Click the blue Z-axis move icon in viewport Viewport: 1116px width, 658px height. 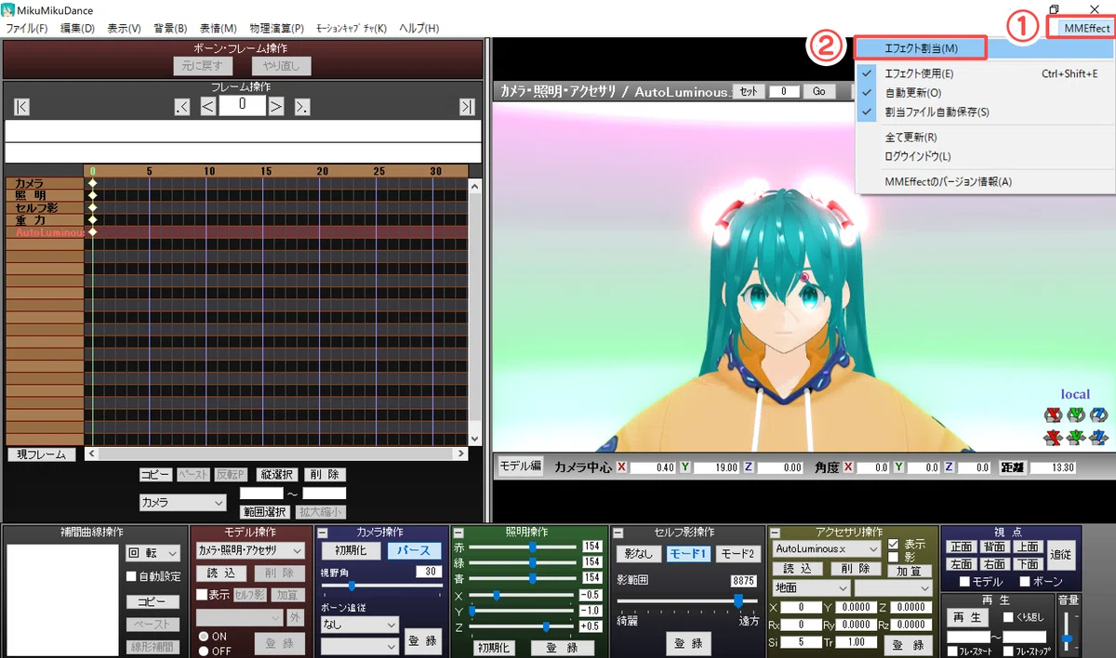pos(1099,436)
